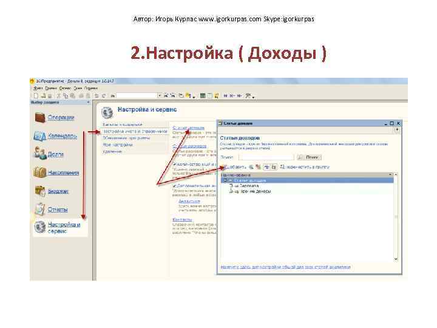Click the analytics setup link at the dialog bottom

[x=285, y=267]
